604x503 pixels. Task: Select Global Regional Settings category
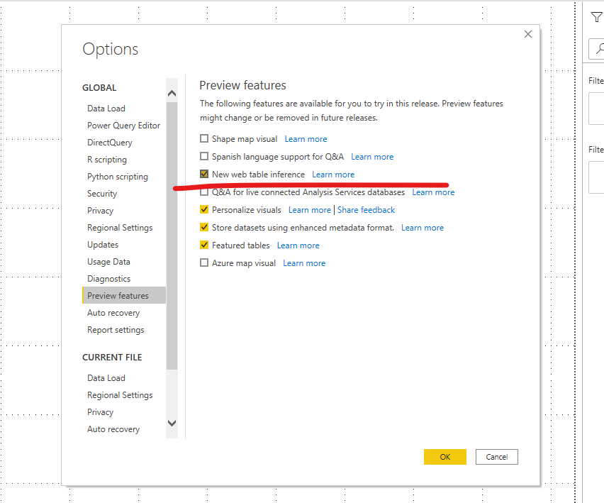(x=120, y=228)
